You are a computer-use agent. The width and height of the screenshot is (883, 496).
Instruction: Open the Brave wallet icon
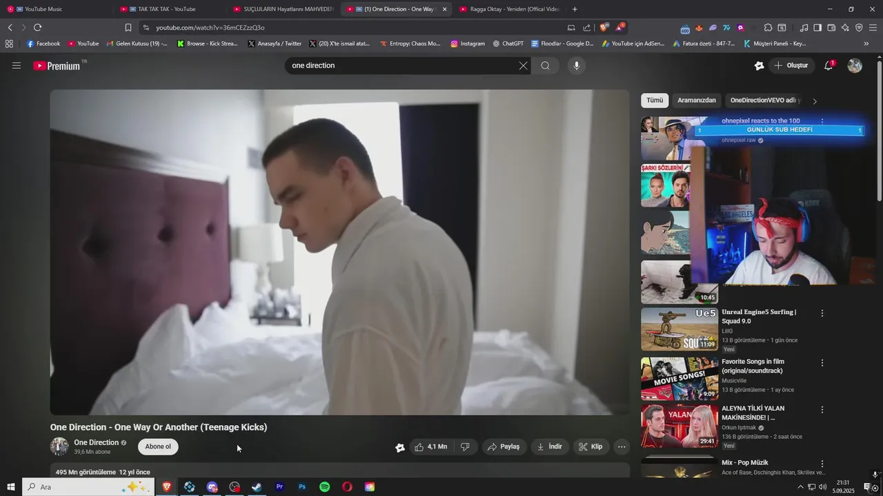click(831, 28)
